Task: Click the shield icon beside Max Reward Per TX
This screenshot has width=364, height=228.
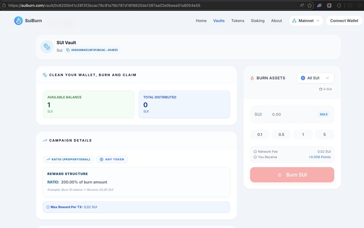Action: [48, 207]
